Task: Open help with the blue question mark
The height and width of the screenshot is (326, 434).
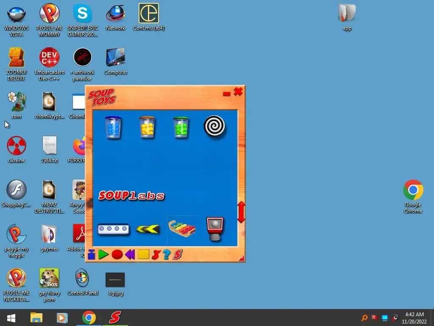Action: coord(167,255)
